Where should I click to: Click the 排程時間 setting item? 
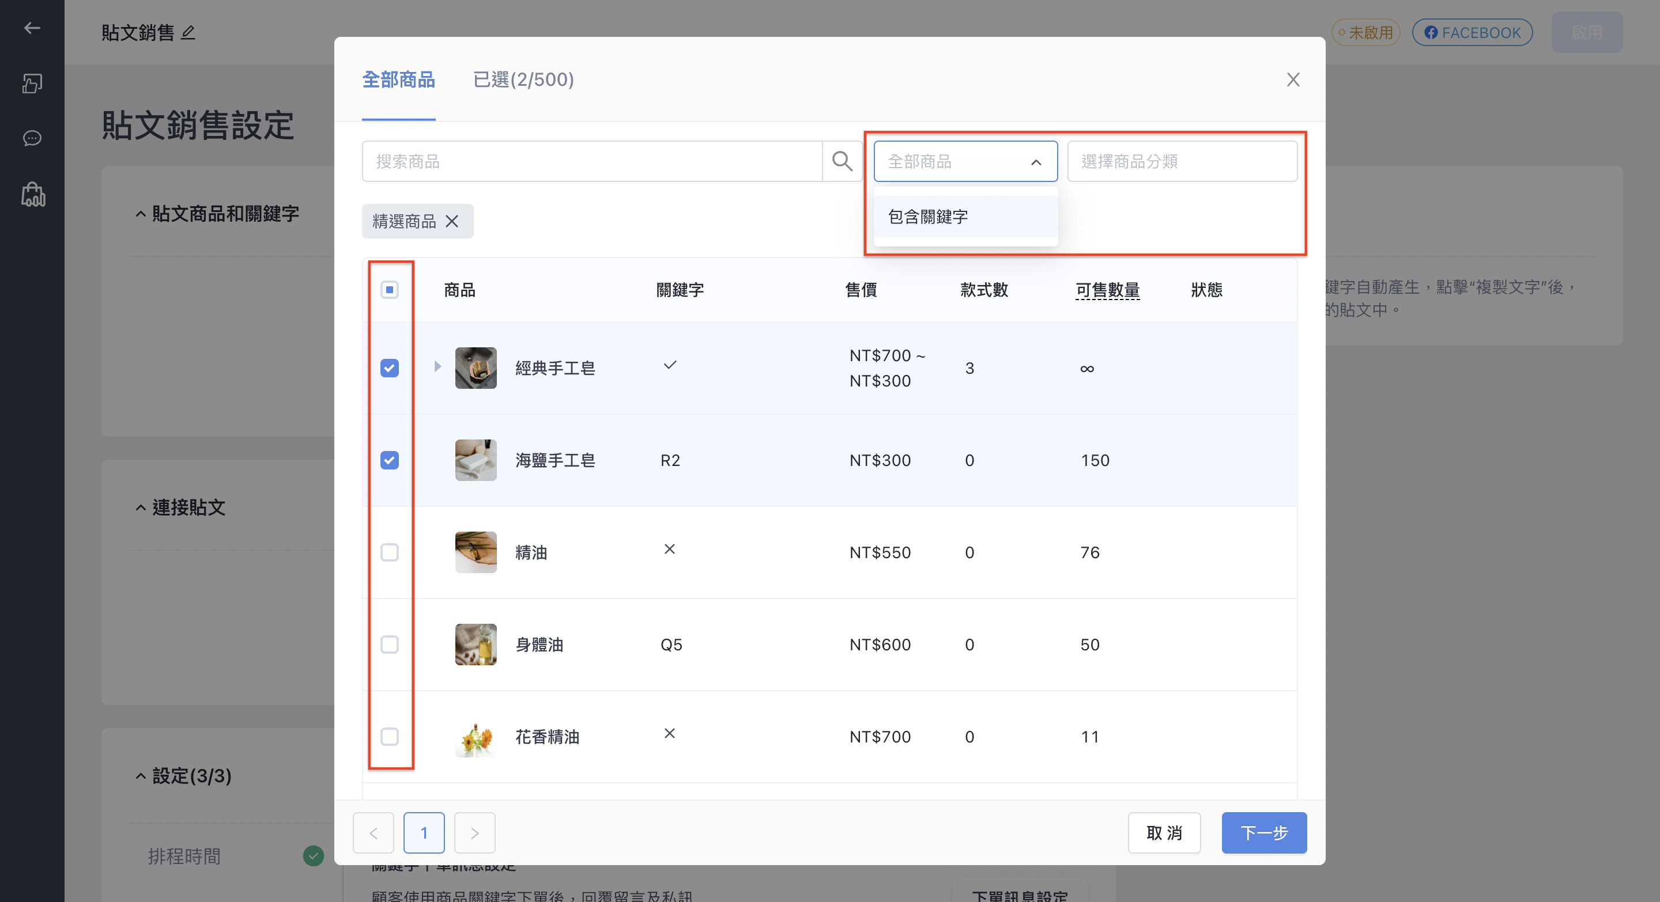(x=184, y=856)
